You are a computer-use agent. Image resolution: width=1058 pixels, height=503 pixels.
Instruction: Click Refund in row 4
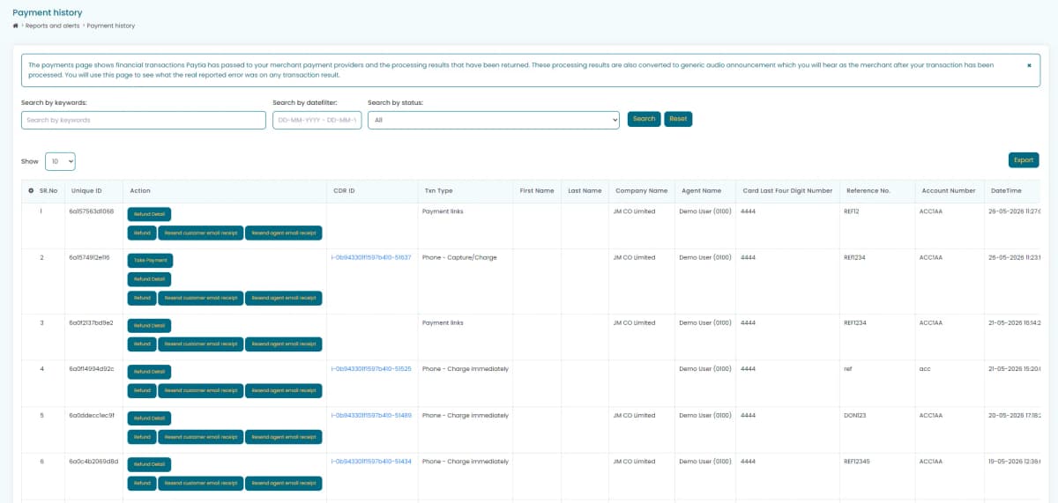point(142,391)
